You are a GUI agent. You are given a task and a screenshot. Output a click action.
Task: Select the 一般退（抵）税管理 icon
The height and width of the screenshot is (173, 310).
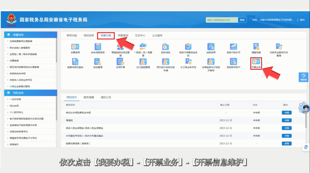143,47
